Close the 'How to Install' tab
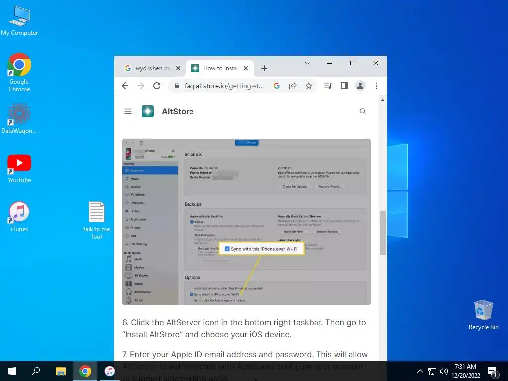Image resolution: width=508 pixels, height=381 pixels. [246, 68]
